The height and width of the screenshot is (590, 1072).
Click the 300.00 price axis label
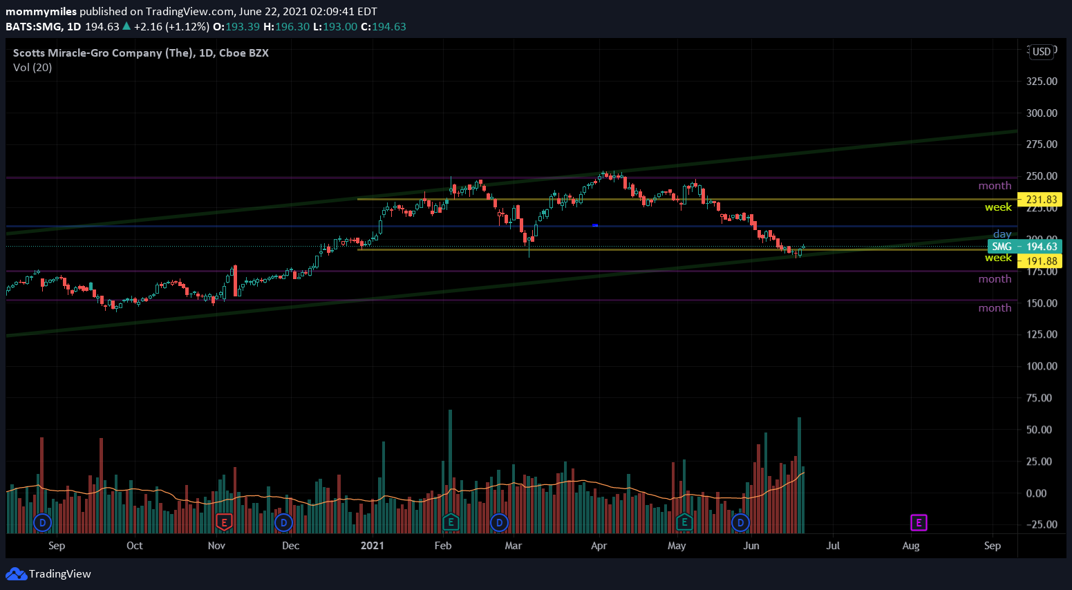click(1042, 113)
